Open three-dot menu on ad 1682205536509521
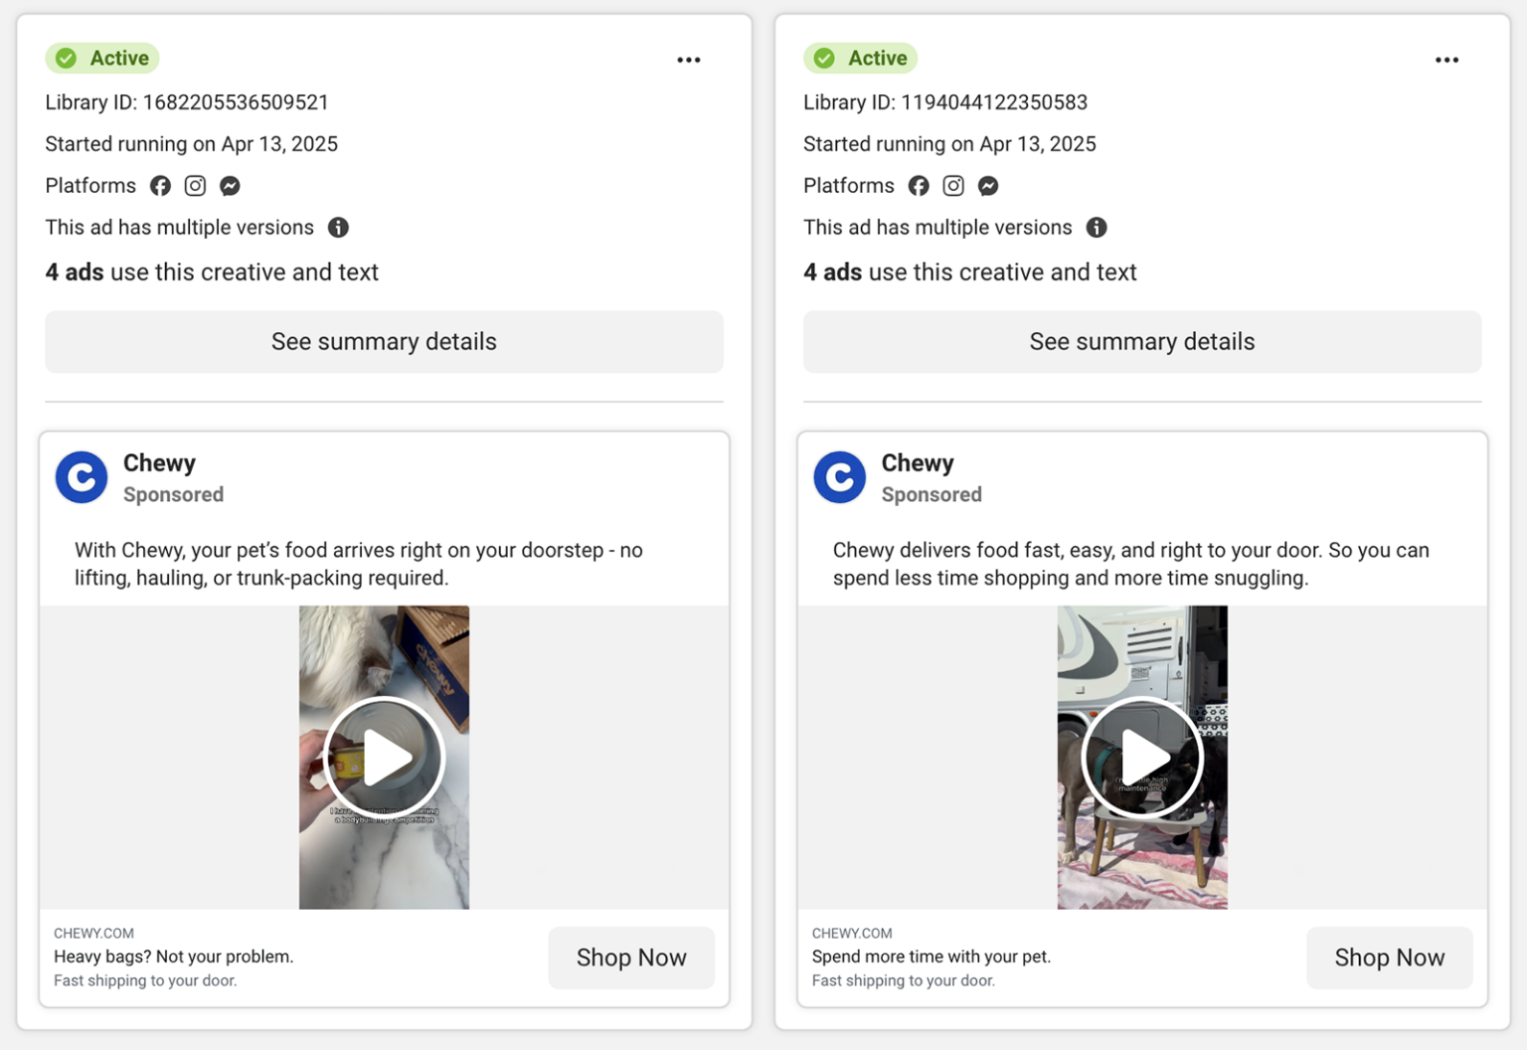 coord(689,60)
